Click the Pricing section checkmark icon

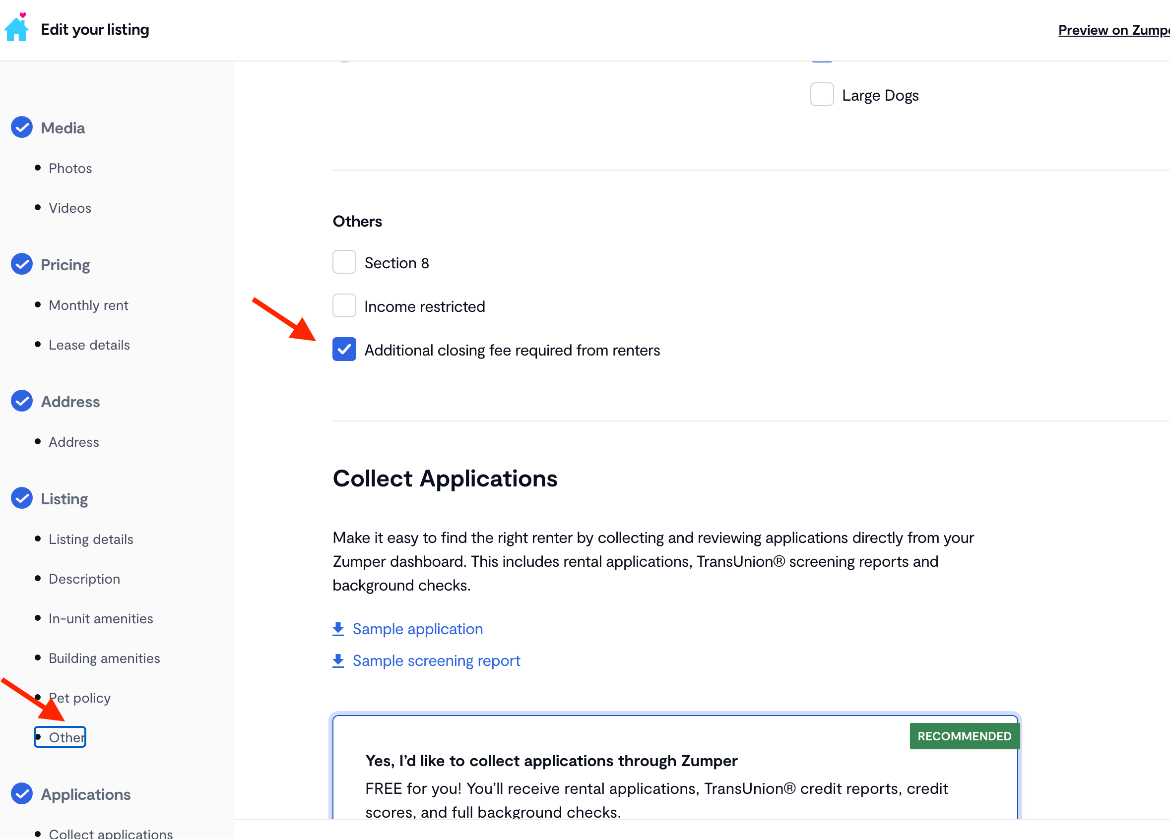[22, 264]
